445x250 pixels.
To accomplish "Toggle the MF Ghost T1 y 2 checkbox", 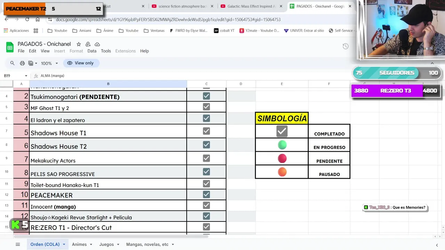I will (x=207, y=107).
